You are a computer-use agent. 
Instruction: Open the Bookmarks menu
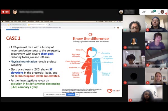31,21
